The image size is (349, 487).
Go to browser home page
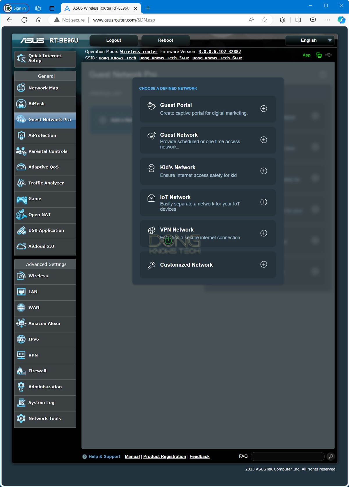39,20
